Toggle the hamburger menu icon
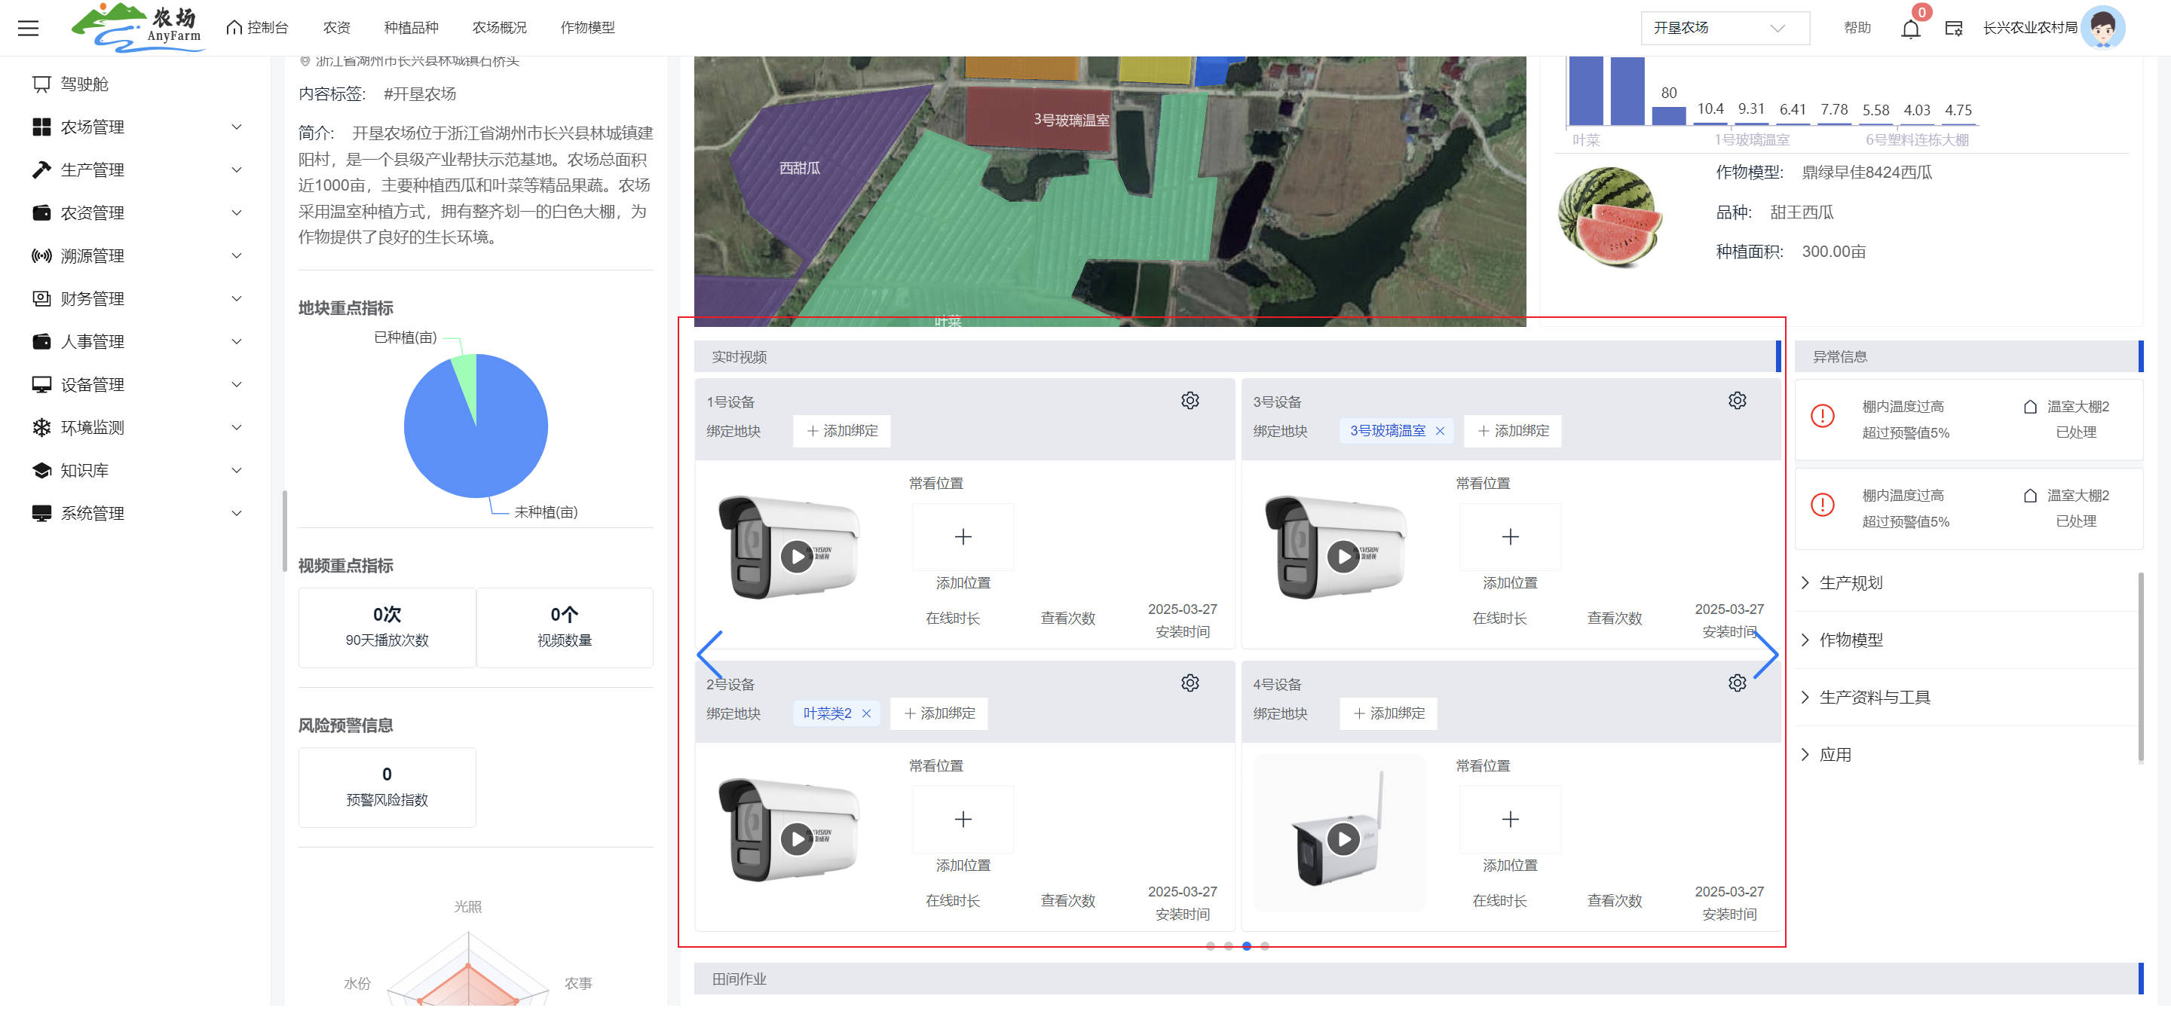Screen dimensions: 2171x1017 29,28
